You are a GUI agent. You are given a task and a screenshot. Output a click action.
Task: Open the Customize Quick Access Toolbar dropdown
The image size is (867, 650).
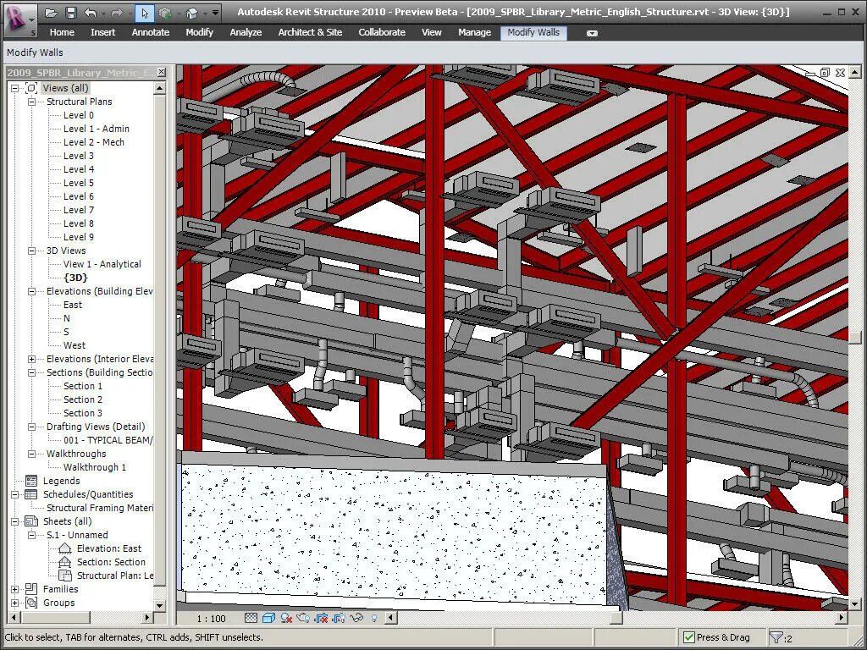coord(216,13)
